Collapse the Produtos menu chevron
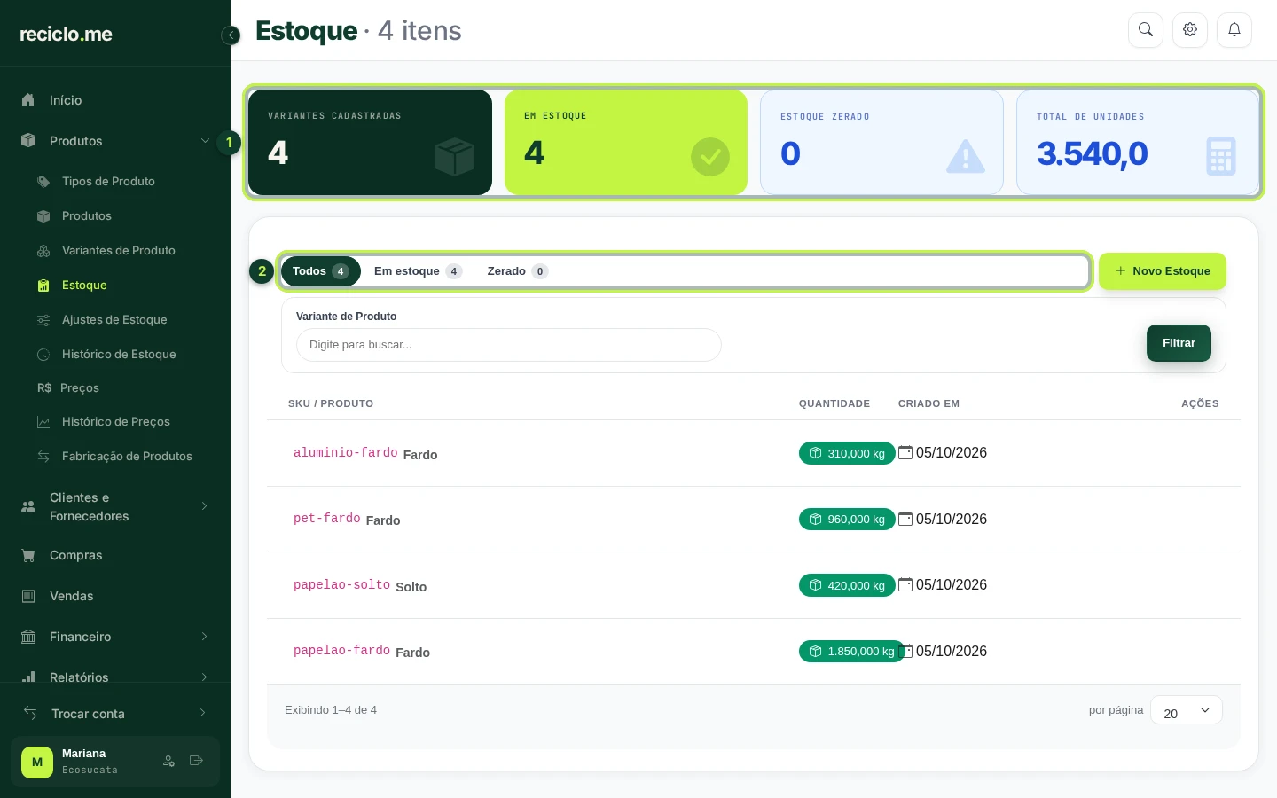1277x798 pixels. [x=205, y=141]
